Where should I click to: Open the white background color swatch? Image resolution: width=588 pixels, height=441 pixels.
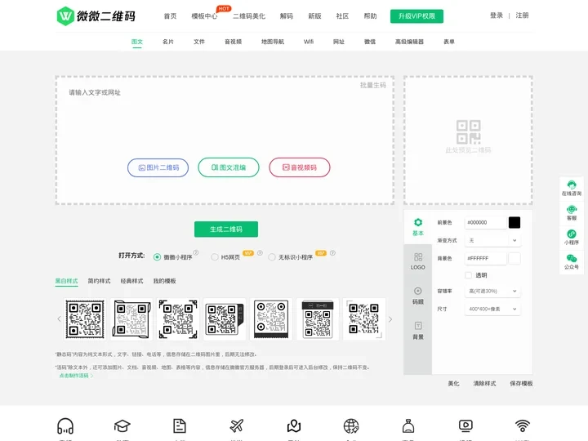tap(514, 258)
